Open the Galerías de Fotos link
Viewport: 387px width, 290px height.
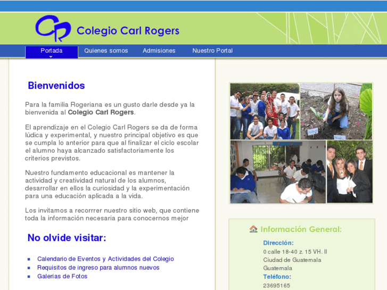tap(62, 276)
